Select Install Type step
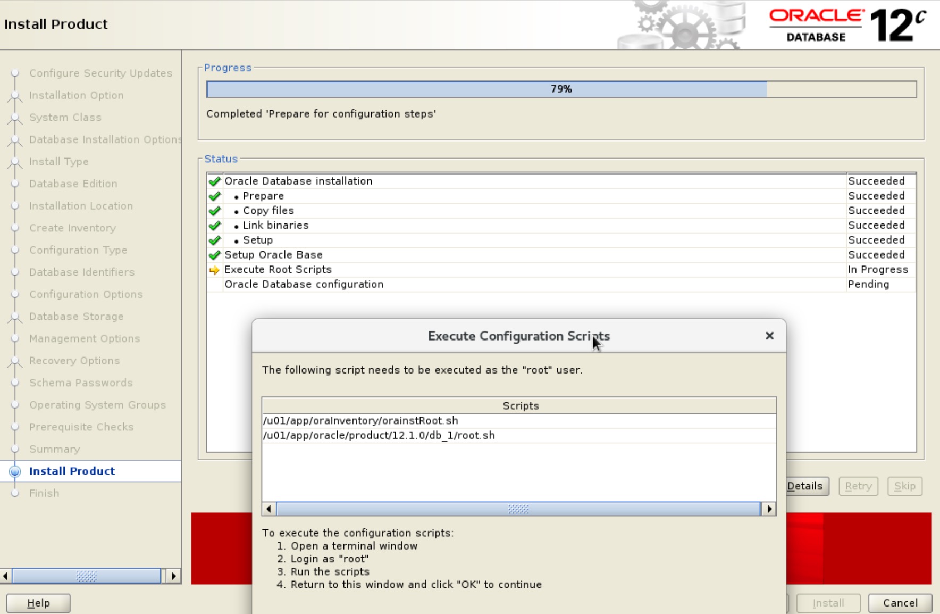Image resolution: width=940 pixels, height=614 pixels. point(59,162)
